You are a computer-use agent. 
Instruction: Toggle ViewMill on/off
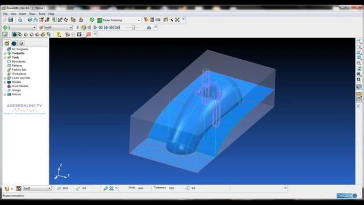(x=5, y=34)
